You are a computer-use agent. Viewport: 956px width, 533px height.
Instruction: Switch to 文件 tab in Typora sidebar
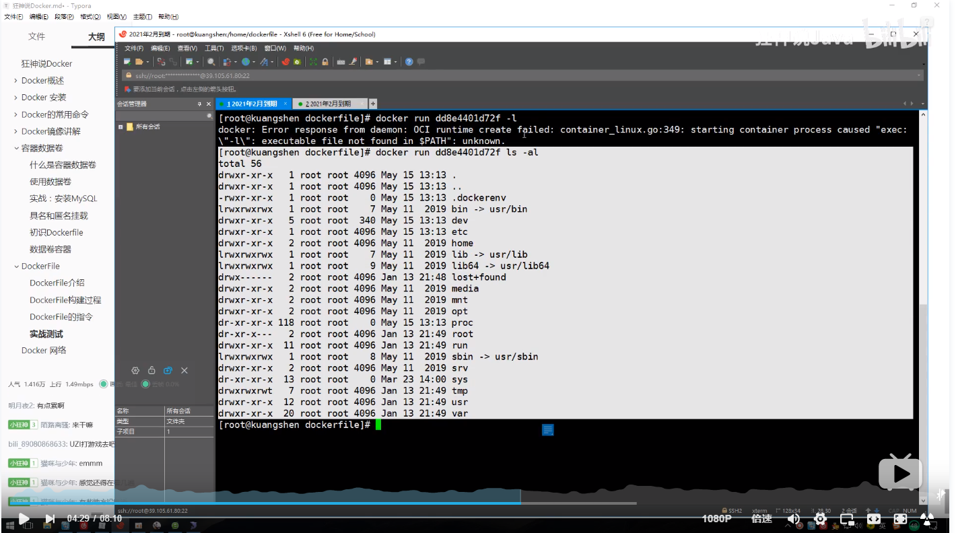coord(36,36)
